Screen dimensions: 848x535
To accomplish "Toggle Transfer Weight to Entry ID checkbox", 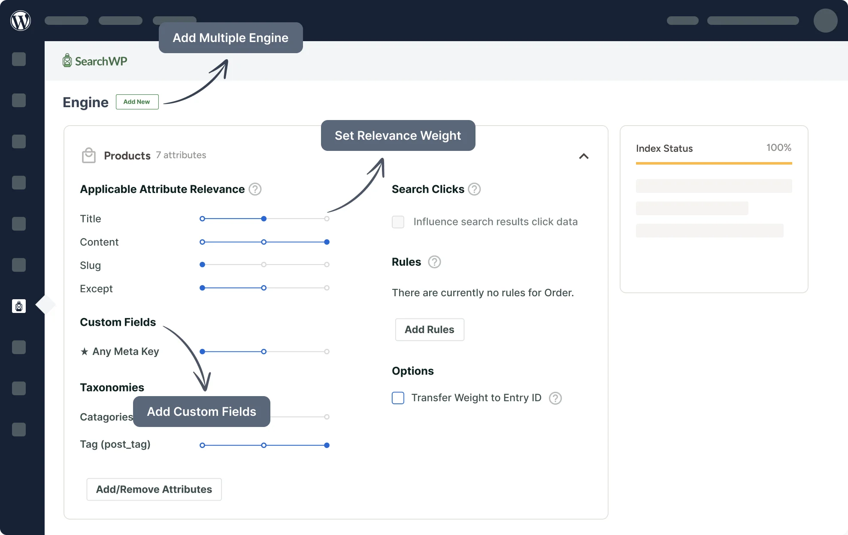I will 398,397.
